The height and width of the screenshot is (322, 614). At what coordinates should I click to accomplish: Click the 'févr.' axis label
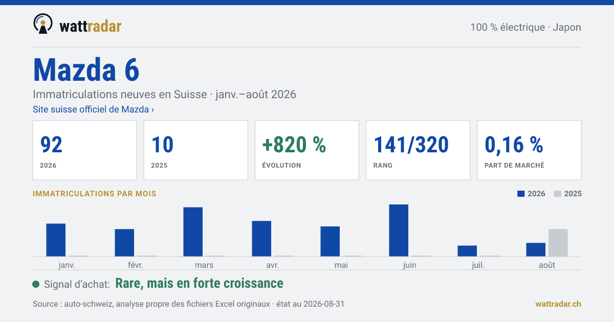click(x=136, y=265)
